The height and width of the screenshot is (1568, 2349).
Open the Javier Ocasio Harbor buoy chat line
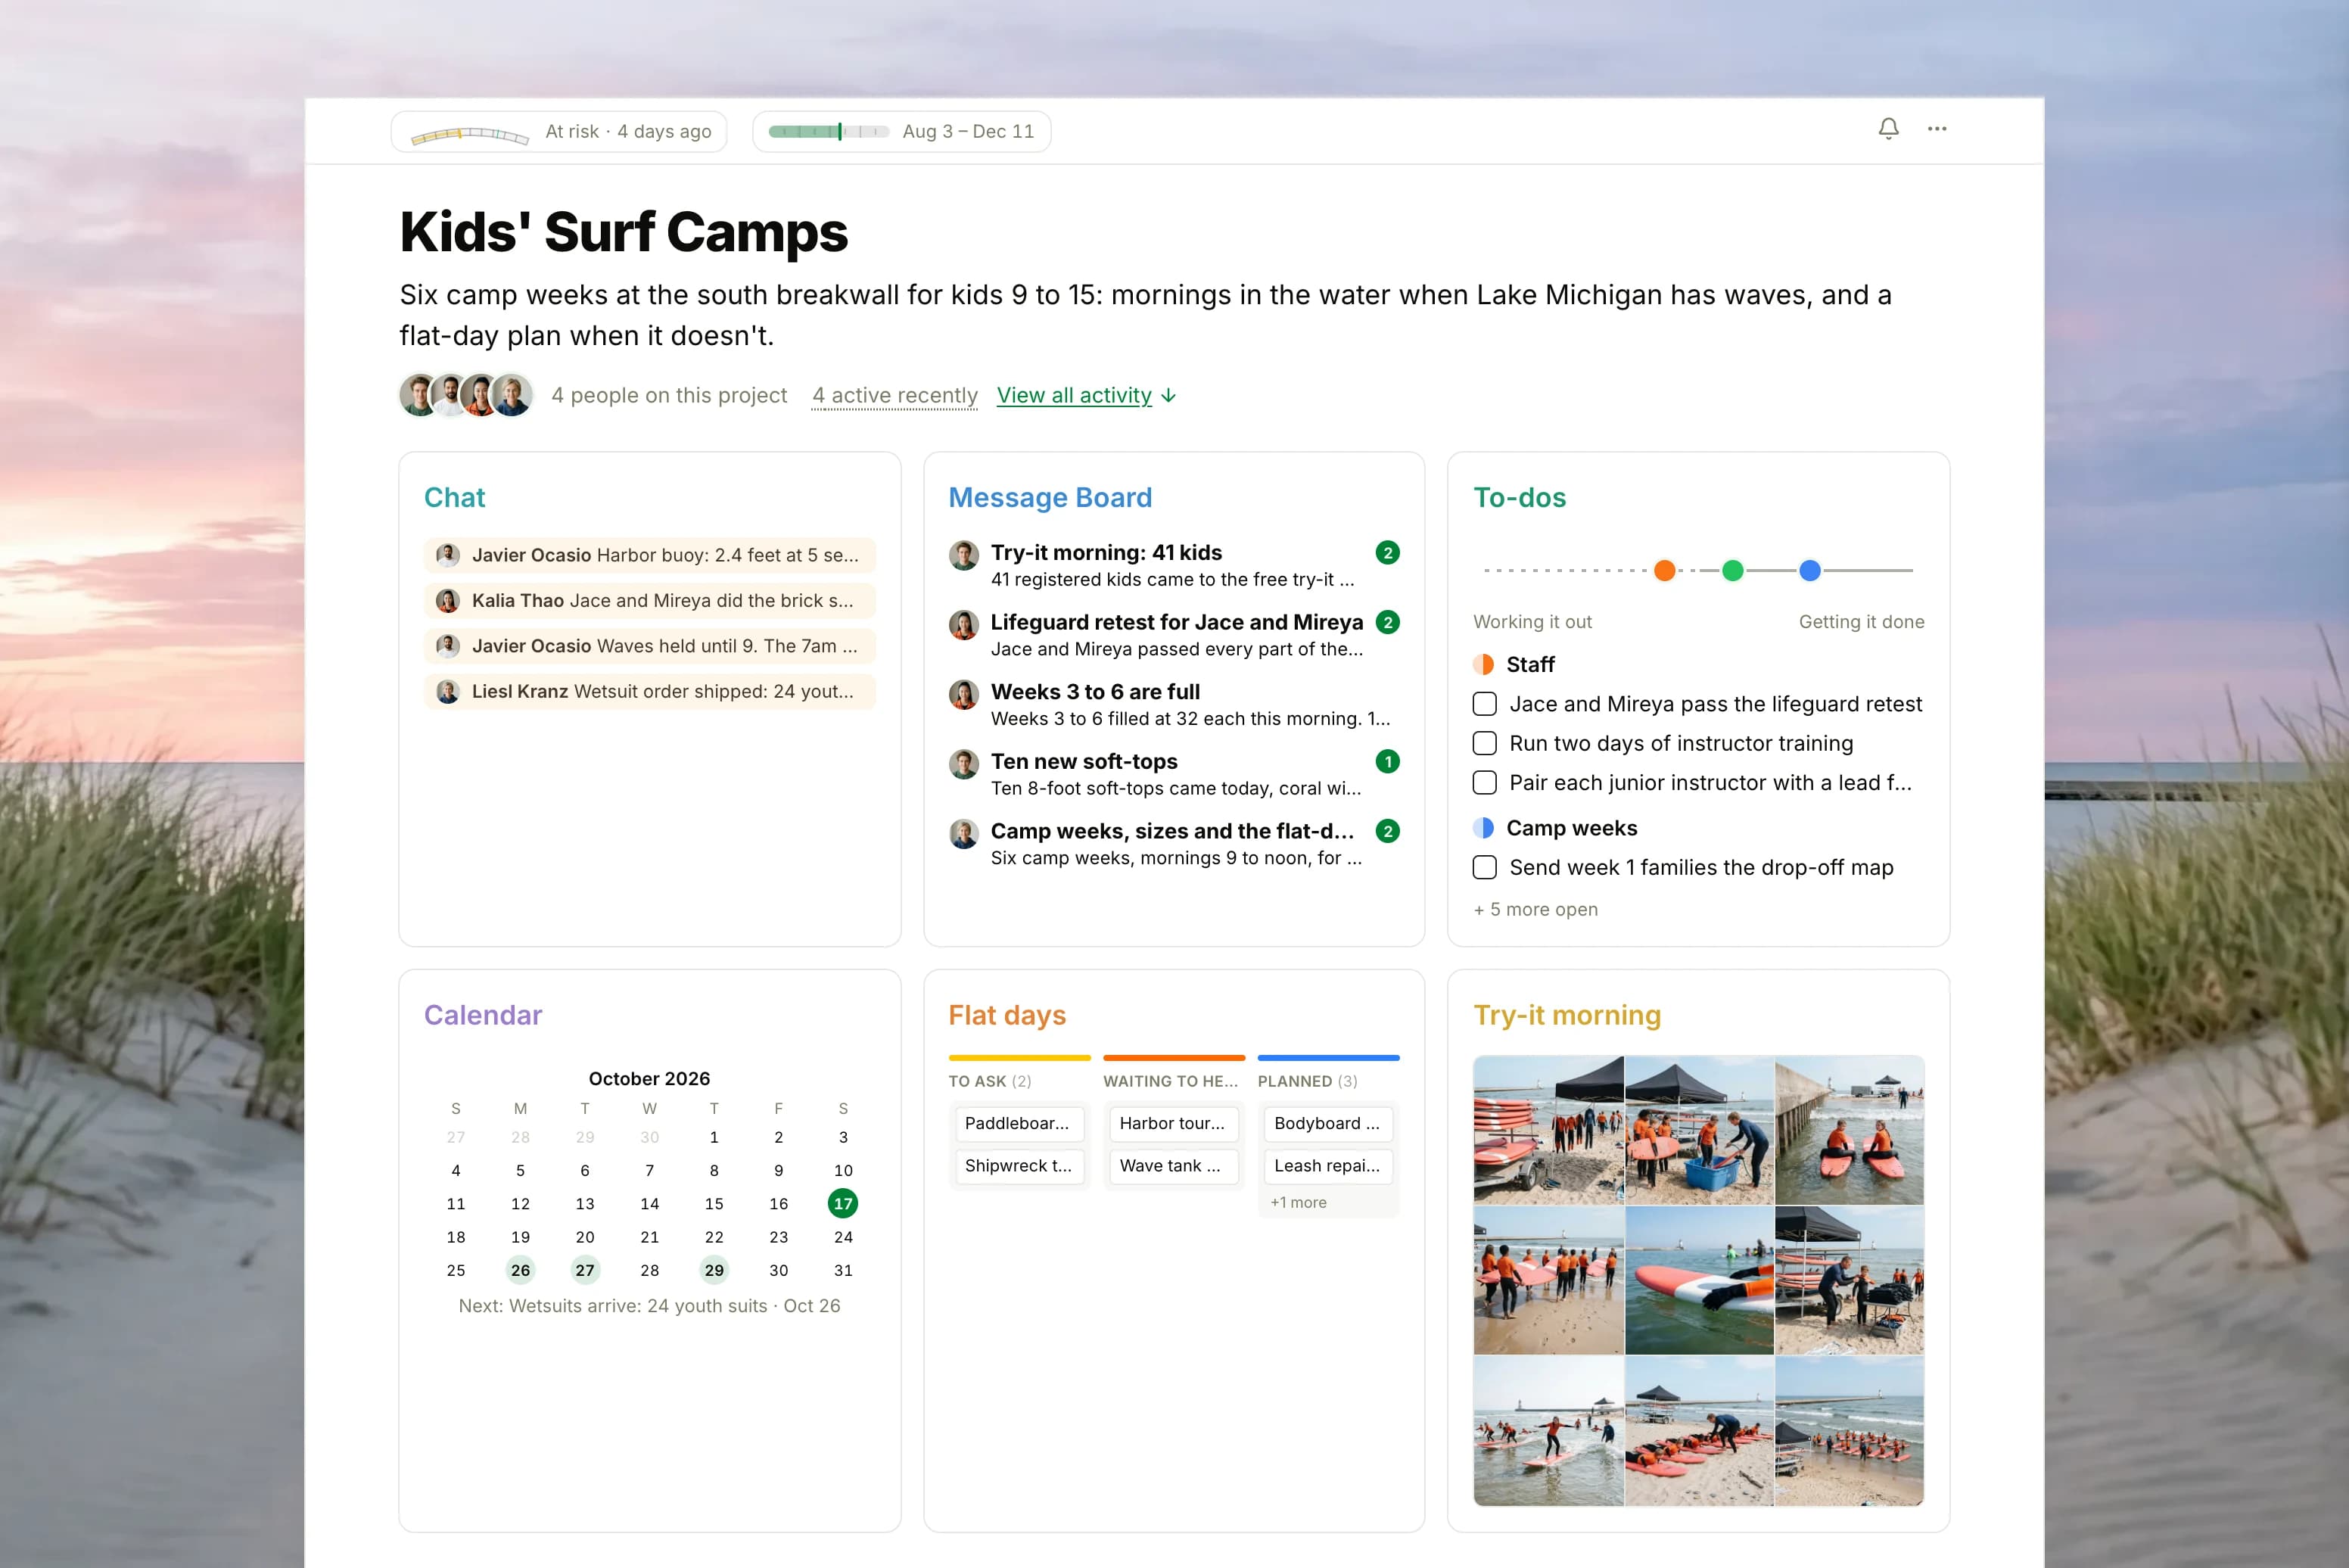coord(649,555)
